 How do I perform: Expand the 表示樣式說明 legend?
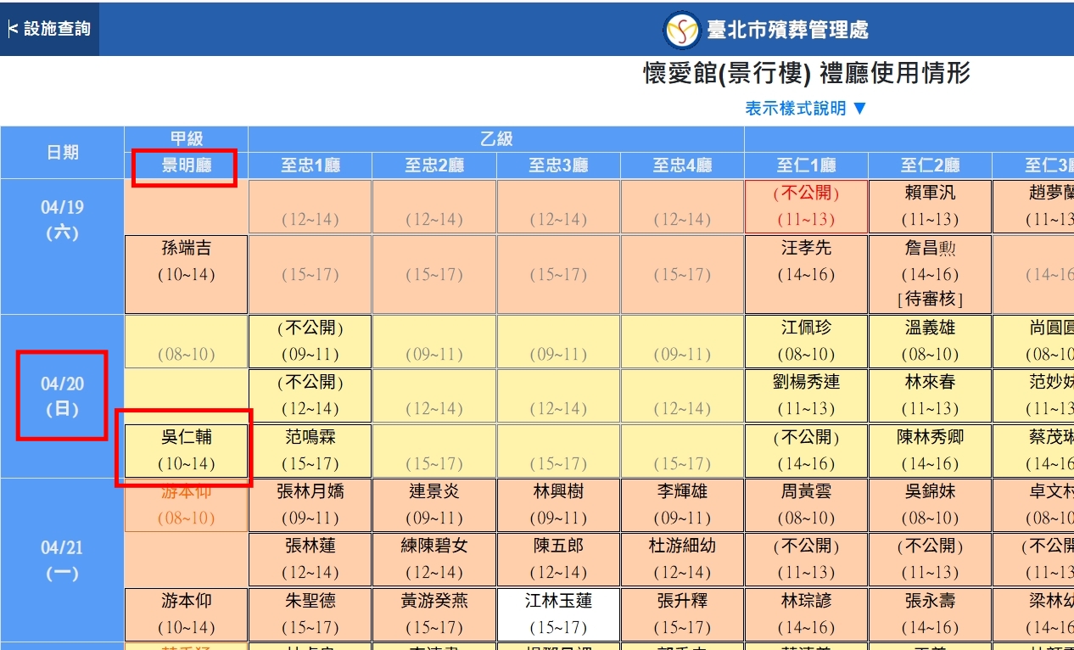point(806,109)
